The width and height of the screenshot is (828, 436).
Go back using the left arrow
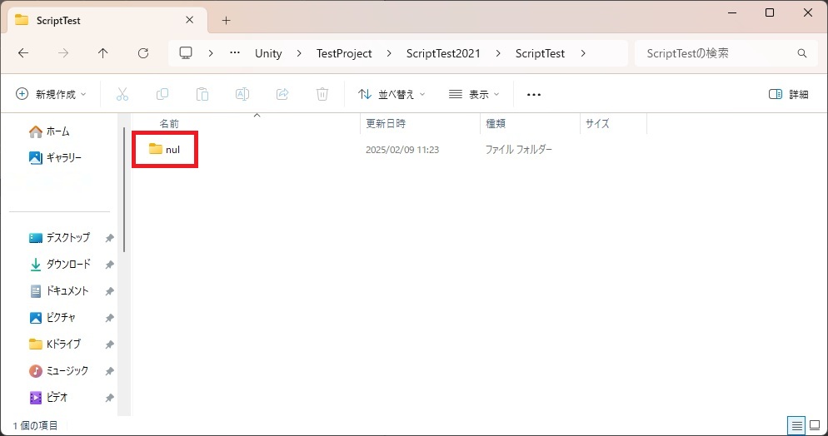[x=23, y=53]
